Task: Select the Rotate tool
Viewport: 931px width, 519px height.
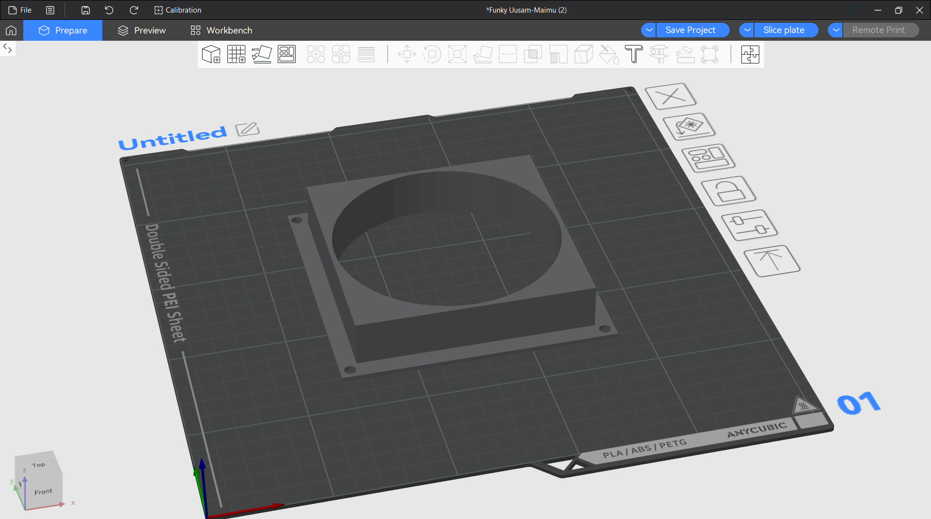Action: [432, 54]
